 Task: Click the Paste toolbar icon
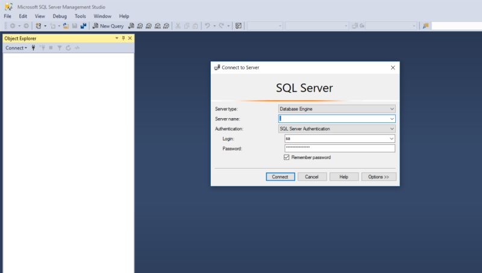coord(195,26)
